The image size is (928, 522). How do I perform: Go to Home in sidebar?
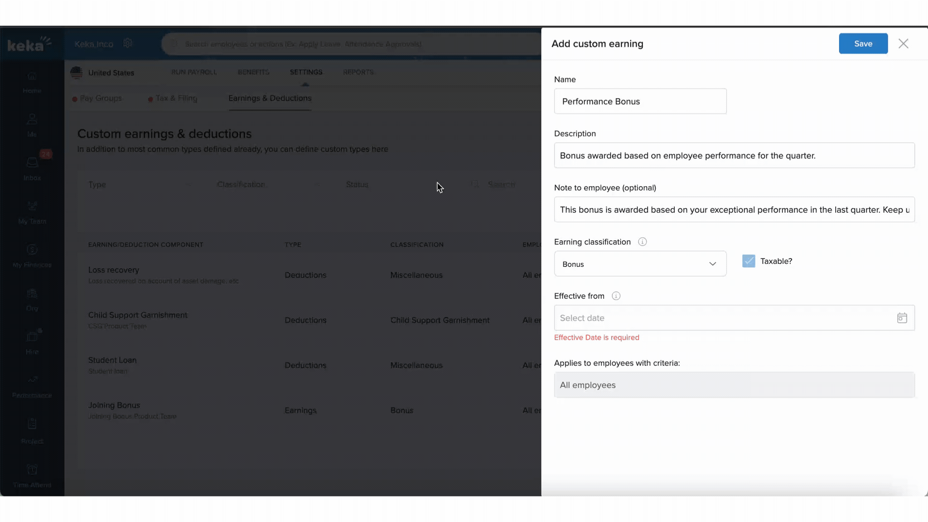point(32,81)
